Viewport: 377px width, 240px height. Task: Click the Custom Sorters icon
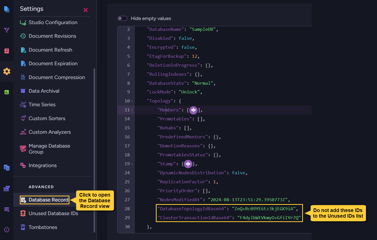23,118
